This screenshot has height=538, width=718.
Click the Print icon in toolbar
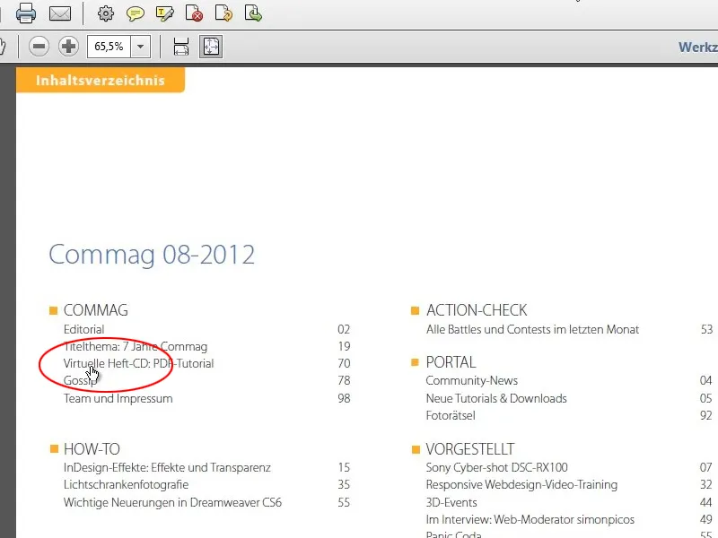pyautogui.click(x=26, y=13)
